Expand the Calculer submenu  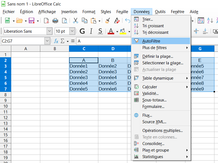coord(161,87)
